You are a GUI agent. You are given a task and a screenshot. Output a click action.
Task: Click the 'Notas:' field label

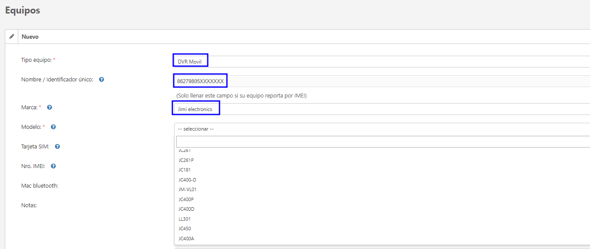(x=29, y=205)
